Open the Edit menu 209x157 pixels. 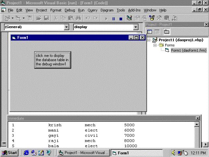(19, 10)
